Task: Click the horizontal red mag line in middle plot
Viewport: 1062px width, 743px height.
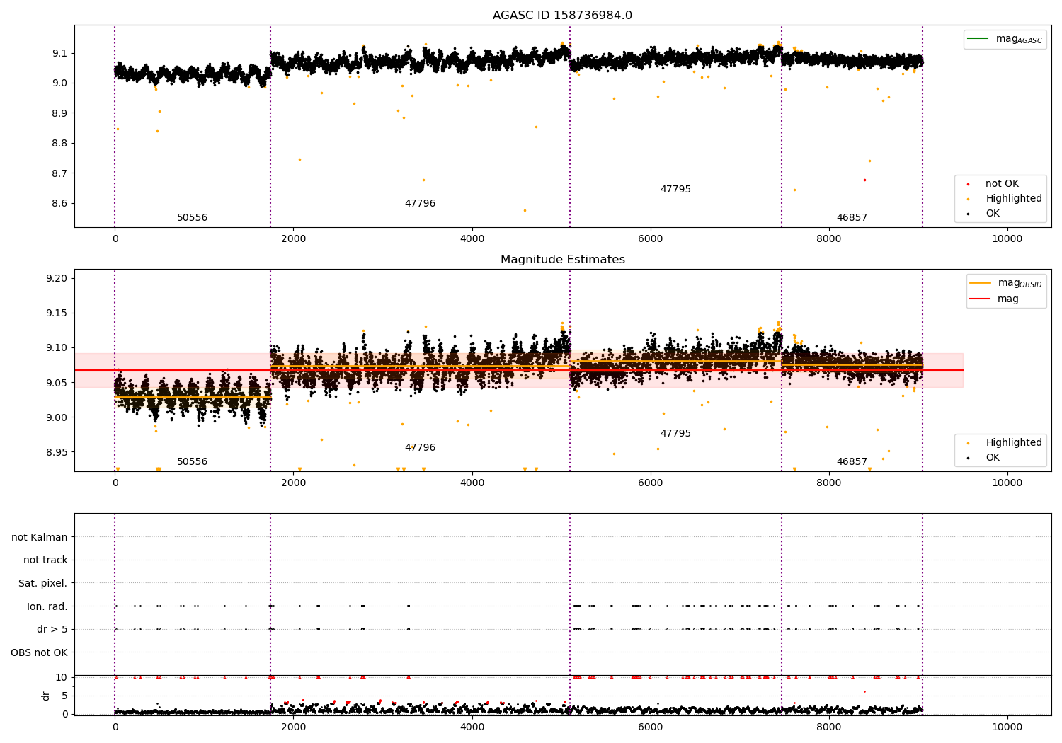Action: coord(518,370)
